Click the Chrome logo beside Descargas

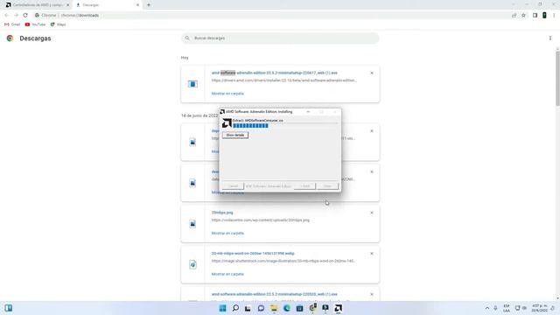click(x=10, y=38)
